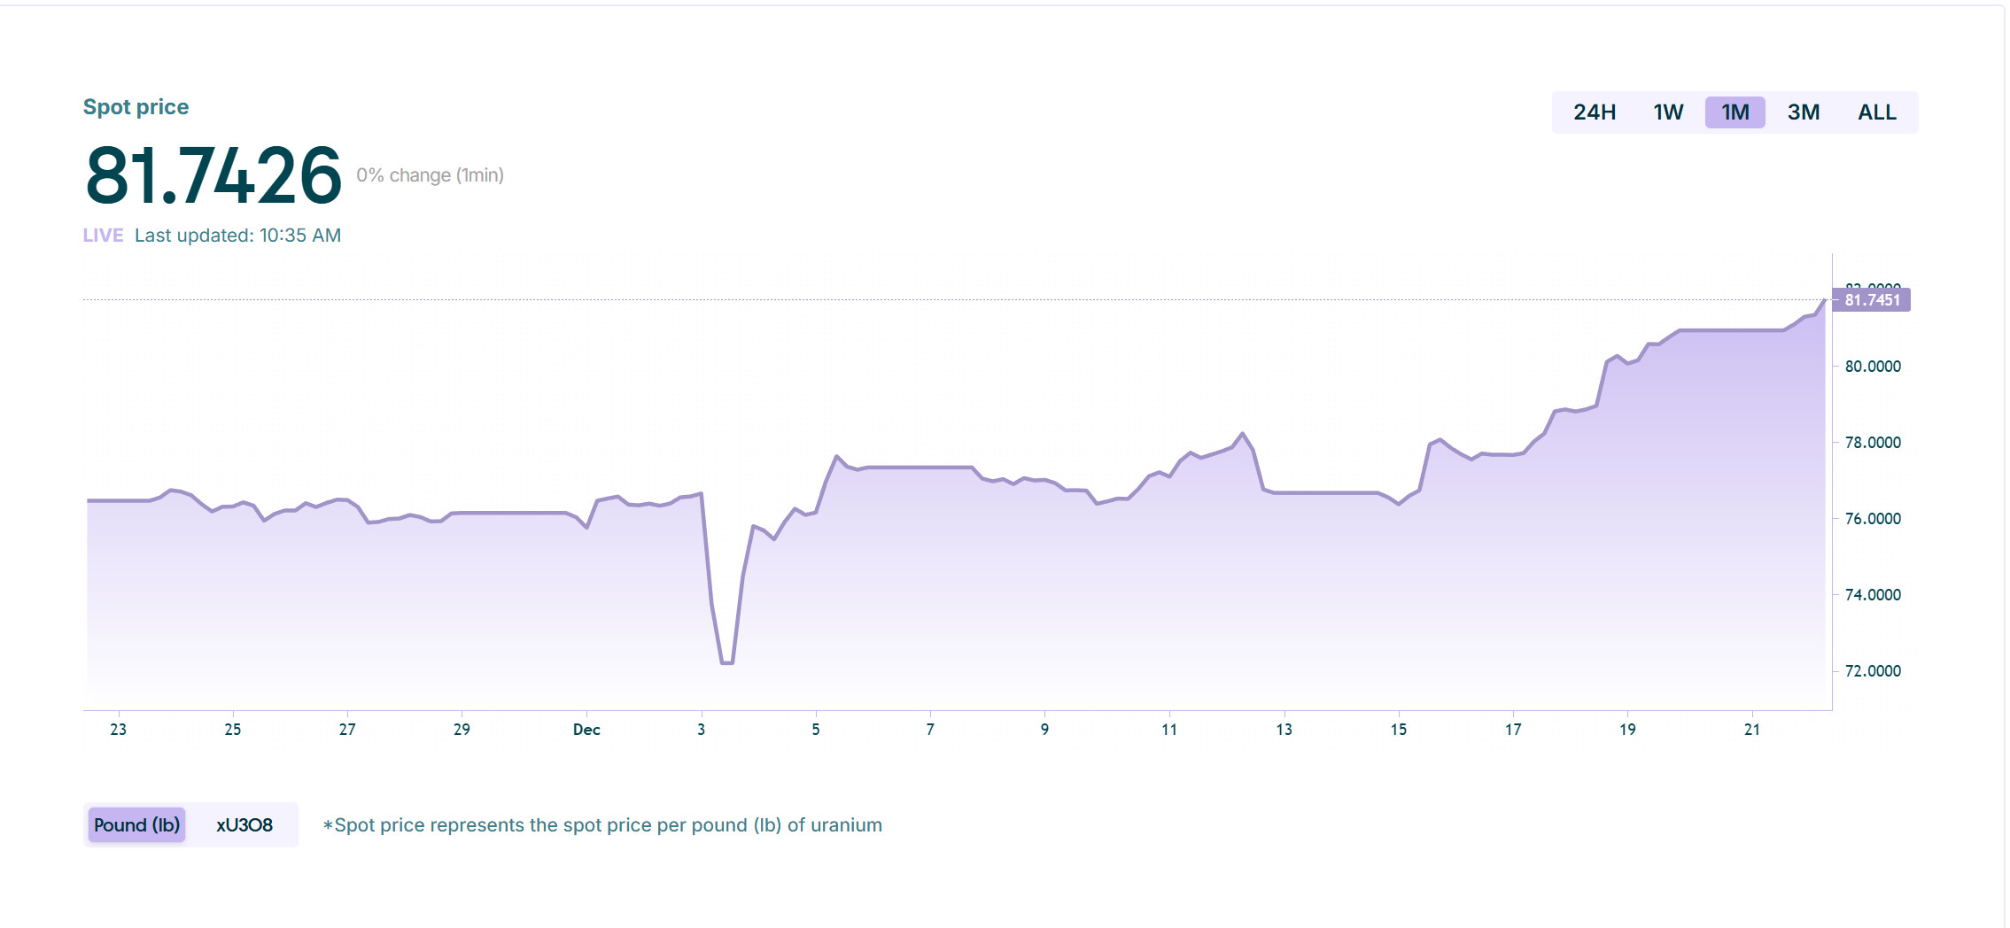This screenshot has height=928, width=2010.
Task: Show the 3M price history
Action: [x=1803, y=112]
